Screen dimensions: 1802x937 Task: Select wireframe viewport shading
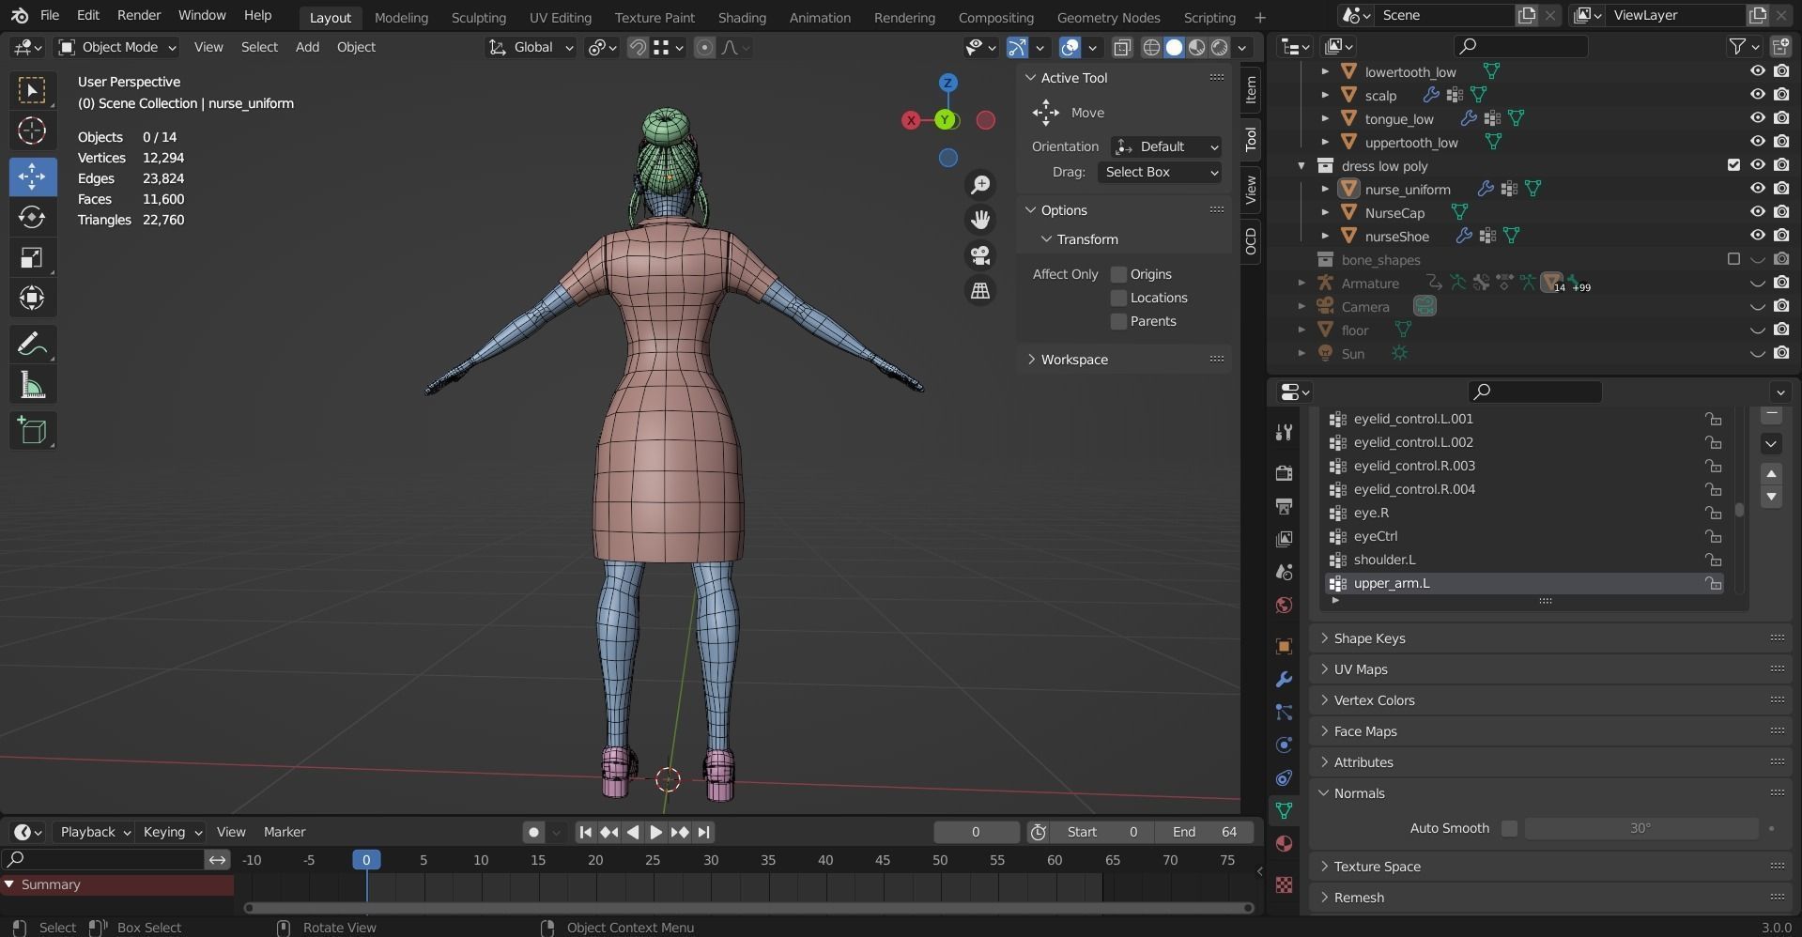click(1151, 47)
